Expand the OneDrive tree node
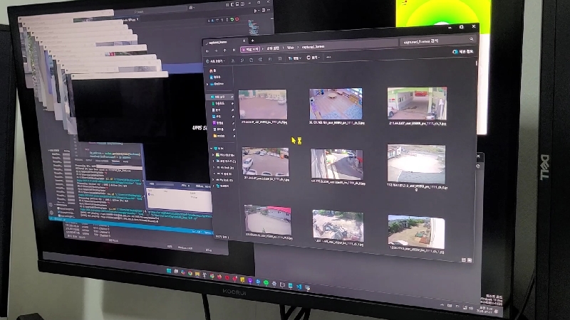The image size is (570, 320). pyautogui.click(x=208, y=83)
